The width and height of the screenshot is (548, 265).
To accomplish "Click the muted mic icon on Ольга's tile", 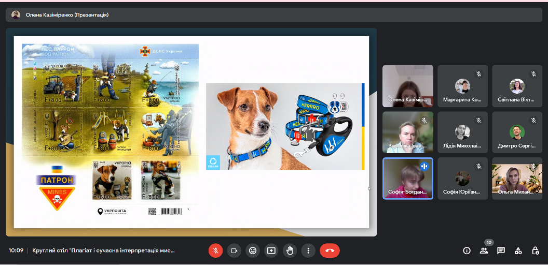I will click(533, 166).
